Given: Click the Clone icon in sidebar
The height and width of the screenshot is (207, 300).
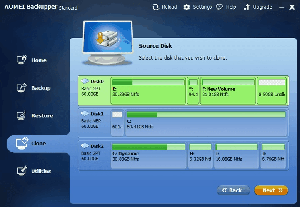Looking at the screenshot, I should pos(22,143).
